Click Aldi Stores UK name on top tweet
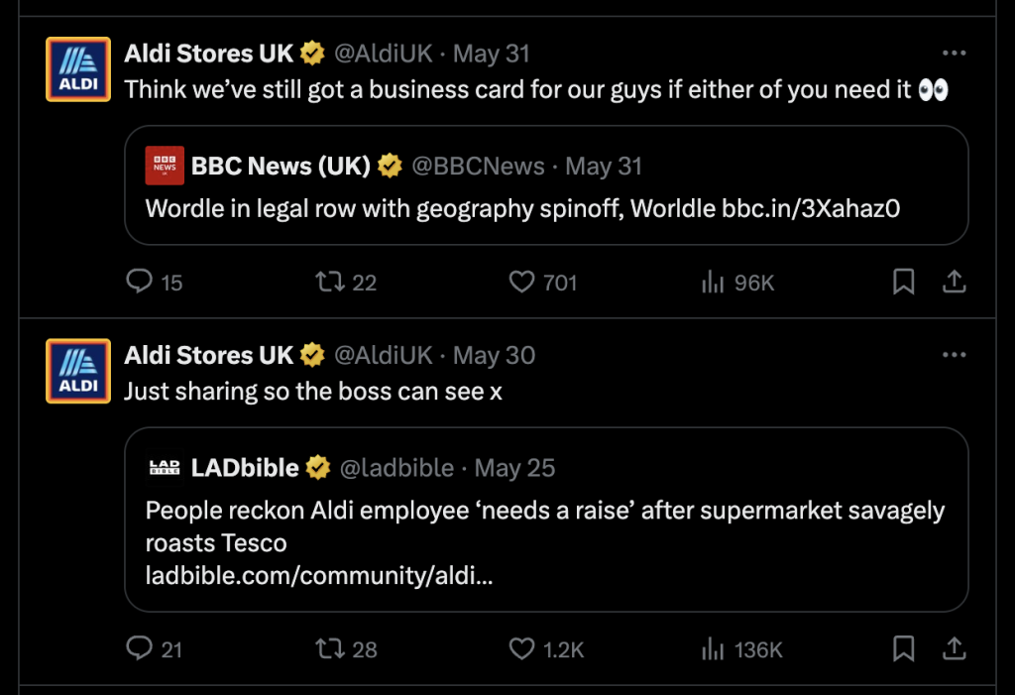The width and height of the screenshot is (1015, 695). [x=209, y=53]
